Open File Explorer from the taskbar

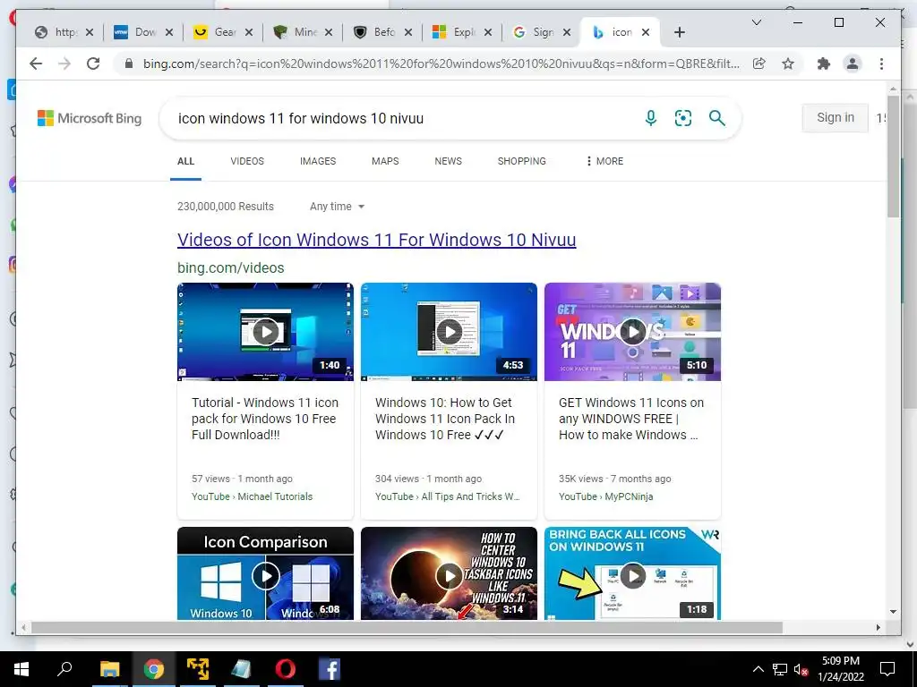(x=109, y=669)
